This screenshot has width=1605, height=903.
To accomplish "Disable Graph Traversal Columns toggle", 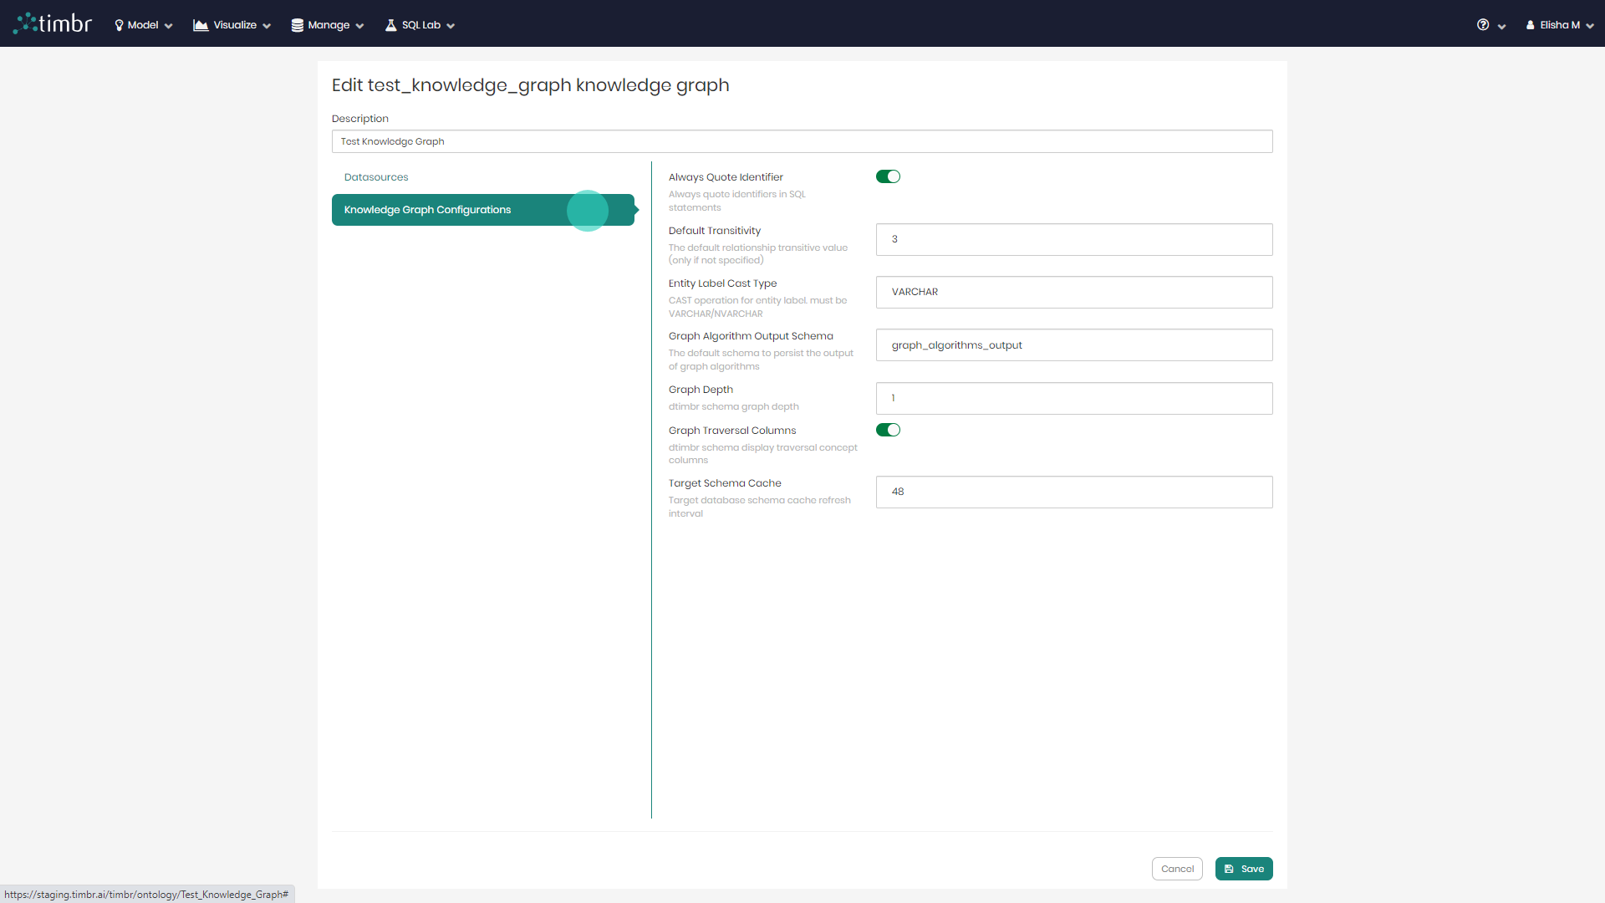I will 888,430.
